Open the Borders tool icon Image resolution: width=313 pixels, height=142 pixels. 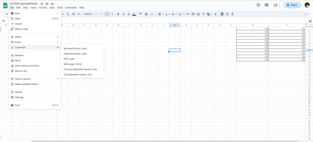tap(146, 14)
